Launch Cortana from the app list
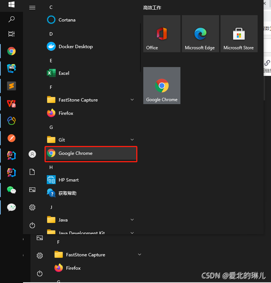This screenshot has height=283, width=271. (91, 20)
